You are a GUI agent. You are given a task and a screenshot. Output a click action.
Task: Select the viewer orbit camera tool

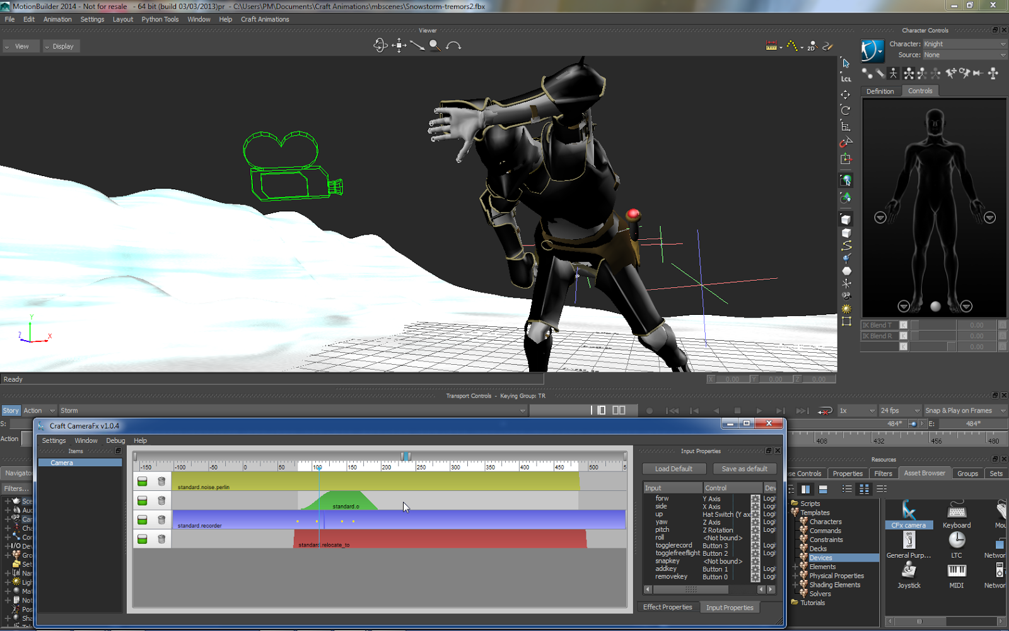click(x=380, y=45)
